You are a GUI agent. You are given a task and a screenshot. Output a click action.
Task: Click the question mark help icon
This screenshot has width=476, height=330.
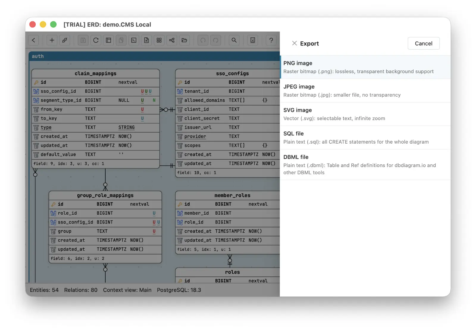click(x=271, y=40)
